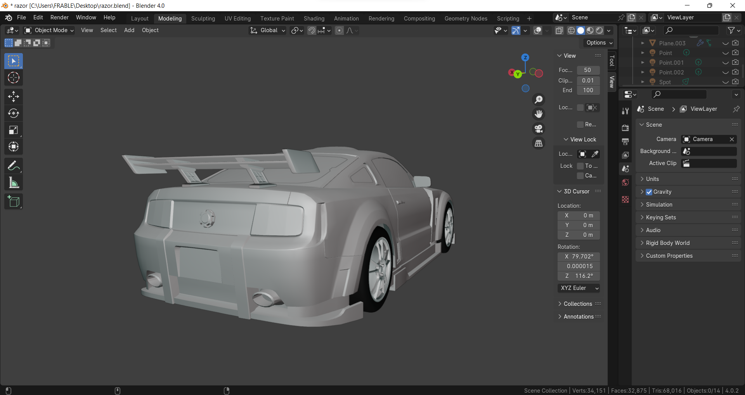Activate the Annotate pencil tool
This screenshot has width=745, height=395.
14,166
